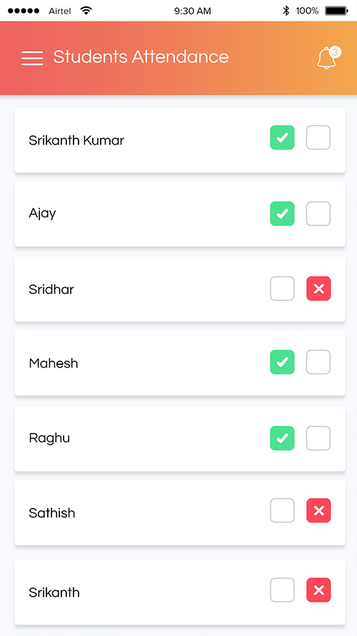Image resolution: width=357 pixels, height=636 pixels.
Task: Mark Srikanth Kumar as absent
Action: pyautogui.click(x=318, y=137)
